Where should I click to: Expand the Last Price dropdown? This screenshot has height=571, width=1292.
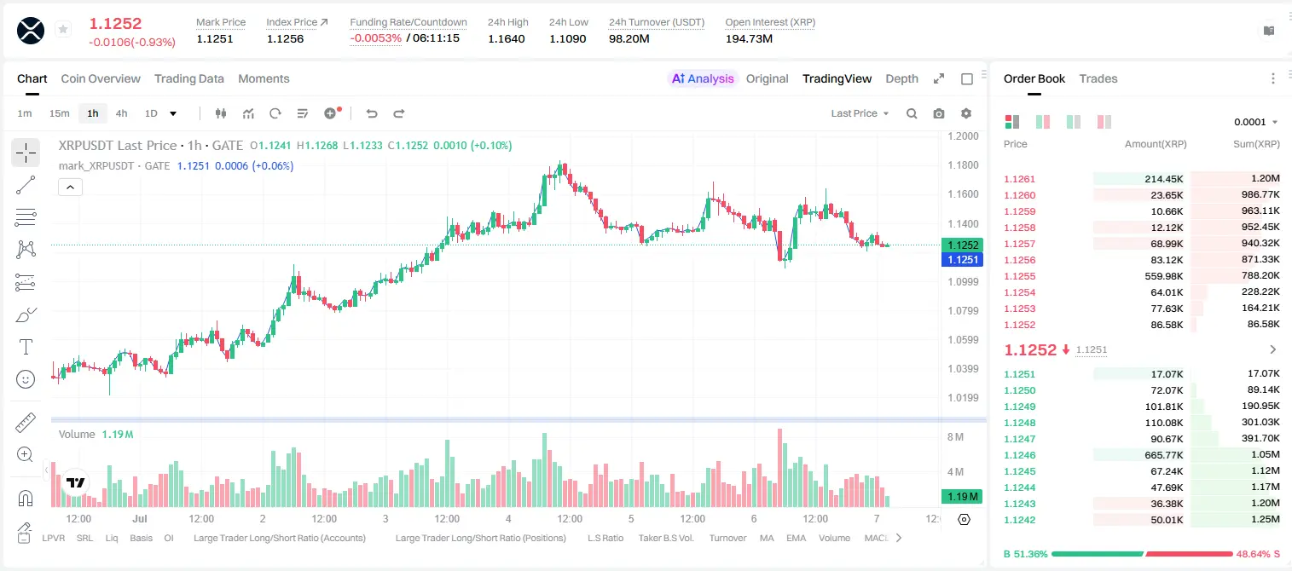(860, 113)
